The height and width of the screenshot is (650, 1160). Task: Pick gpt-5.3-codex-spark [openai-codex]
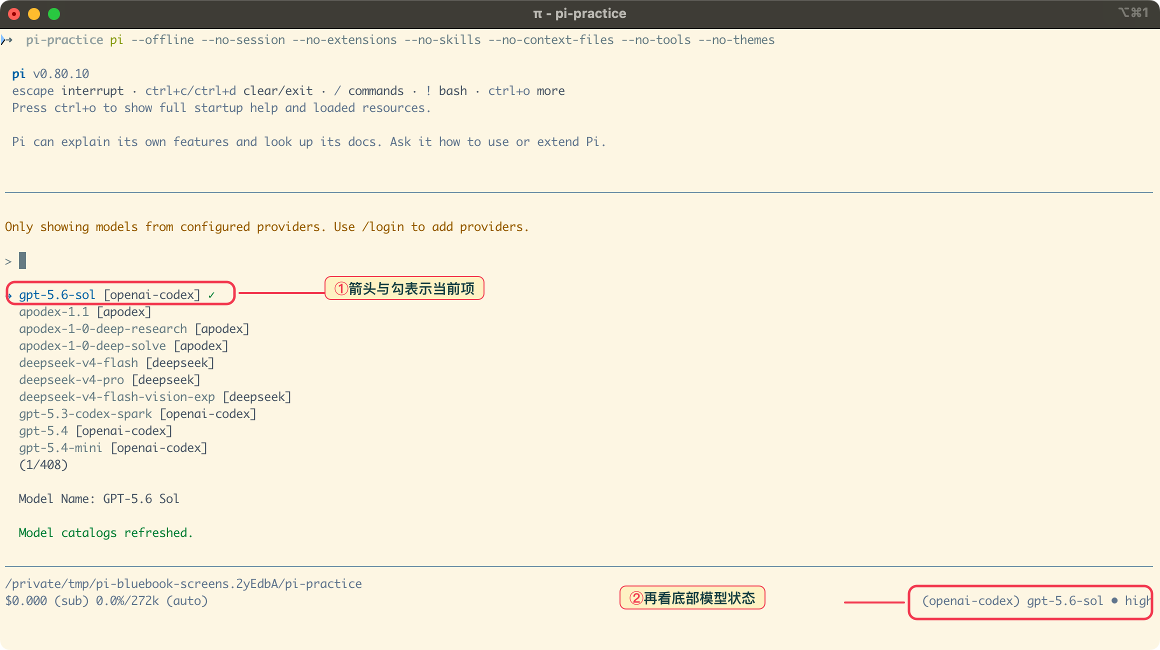tap(137, 413)
